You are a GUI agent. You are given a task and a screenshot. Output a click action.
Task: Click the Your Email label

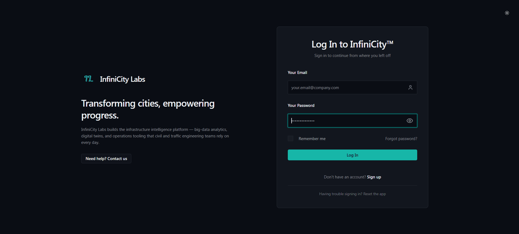[x=297, y=73]
